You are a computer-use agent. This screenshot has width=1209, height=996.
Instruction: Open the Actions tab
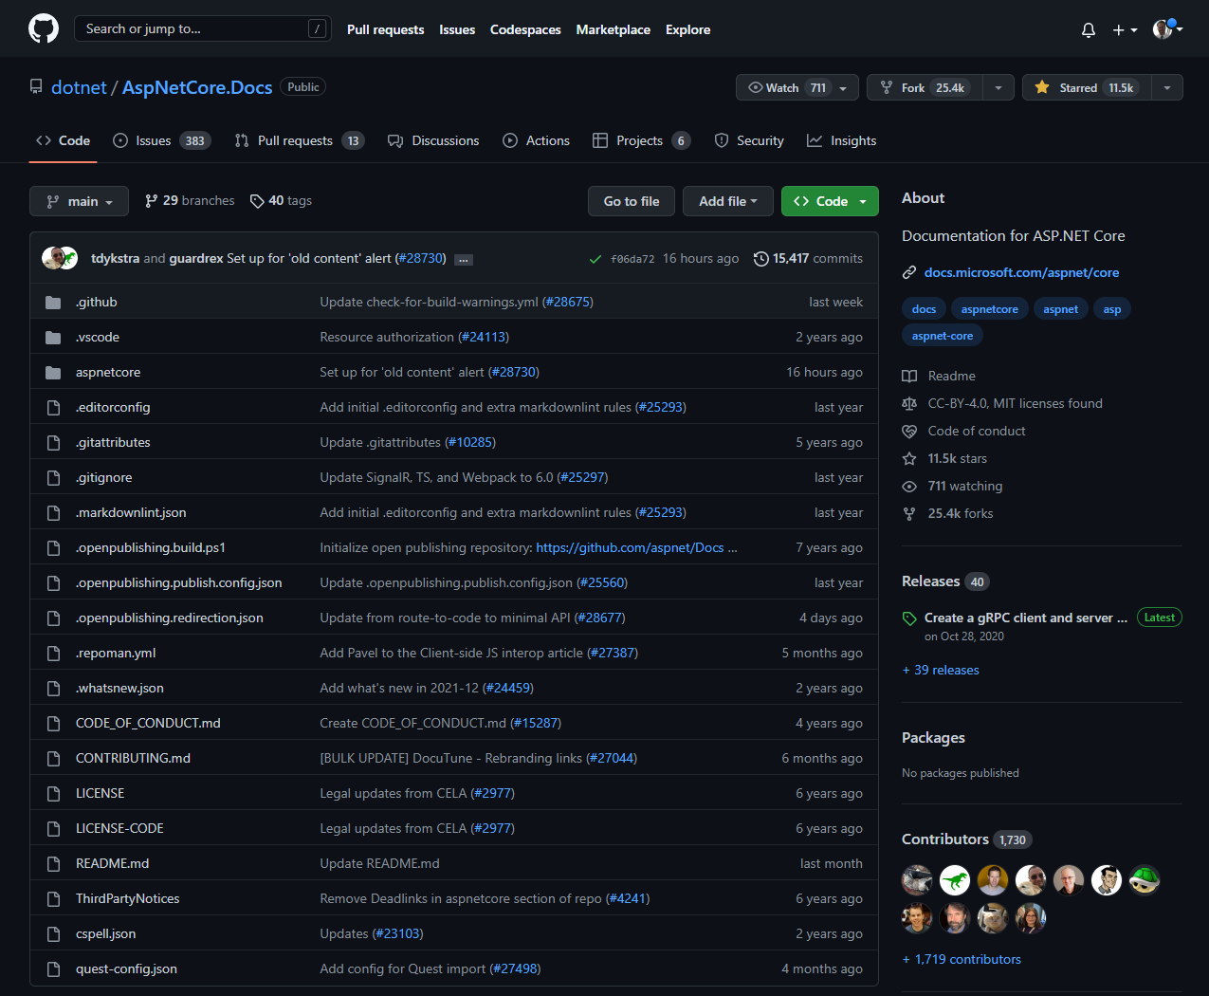pyautogui.click(x=537, y=140)
